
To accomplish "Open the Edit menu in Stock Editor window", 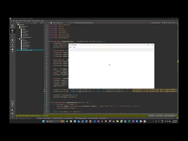I will pyautogui.click(x=74, y=47).
